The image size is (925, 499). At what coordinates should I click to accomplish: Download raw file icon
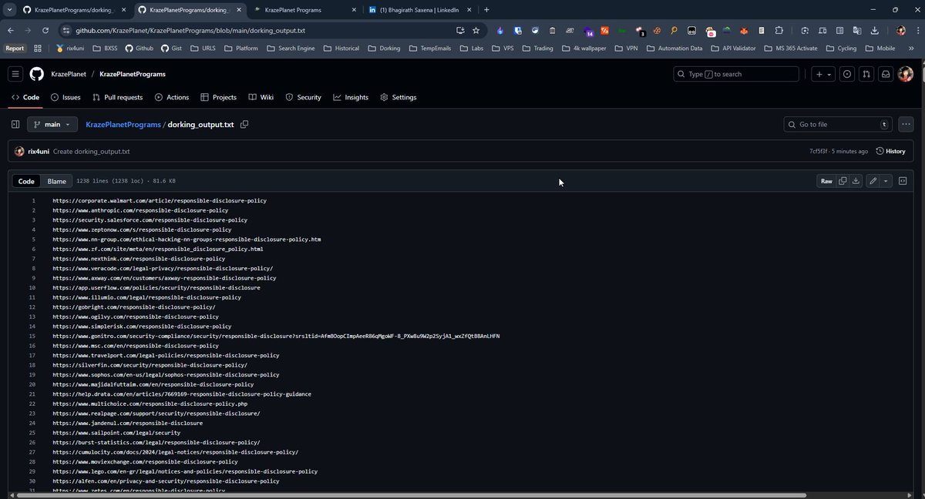pyautogui.click(x=856, y=181)
